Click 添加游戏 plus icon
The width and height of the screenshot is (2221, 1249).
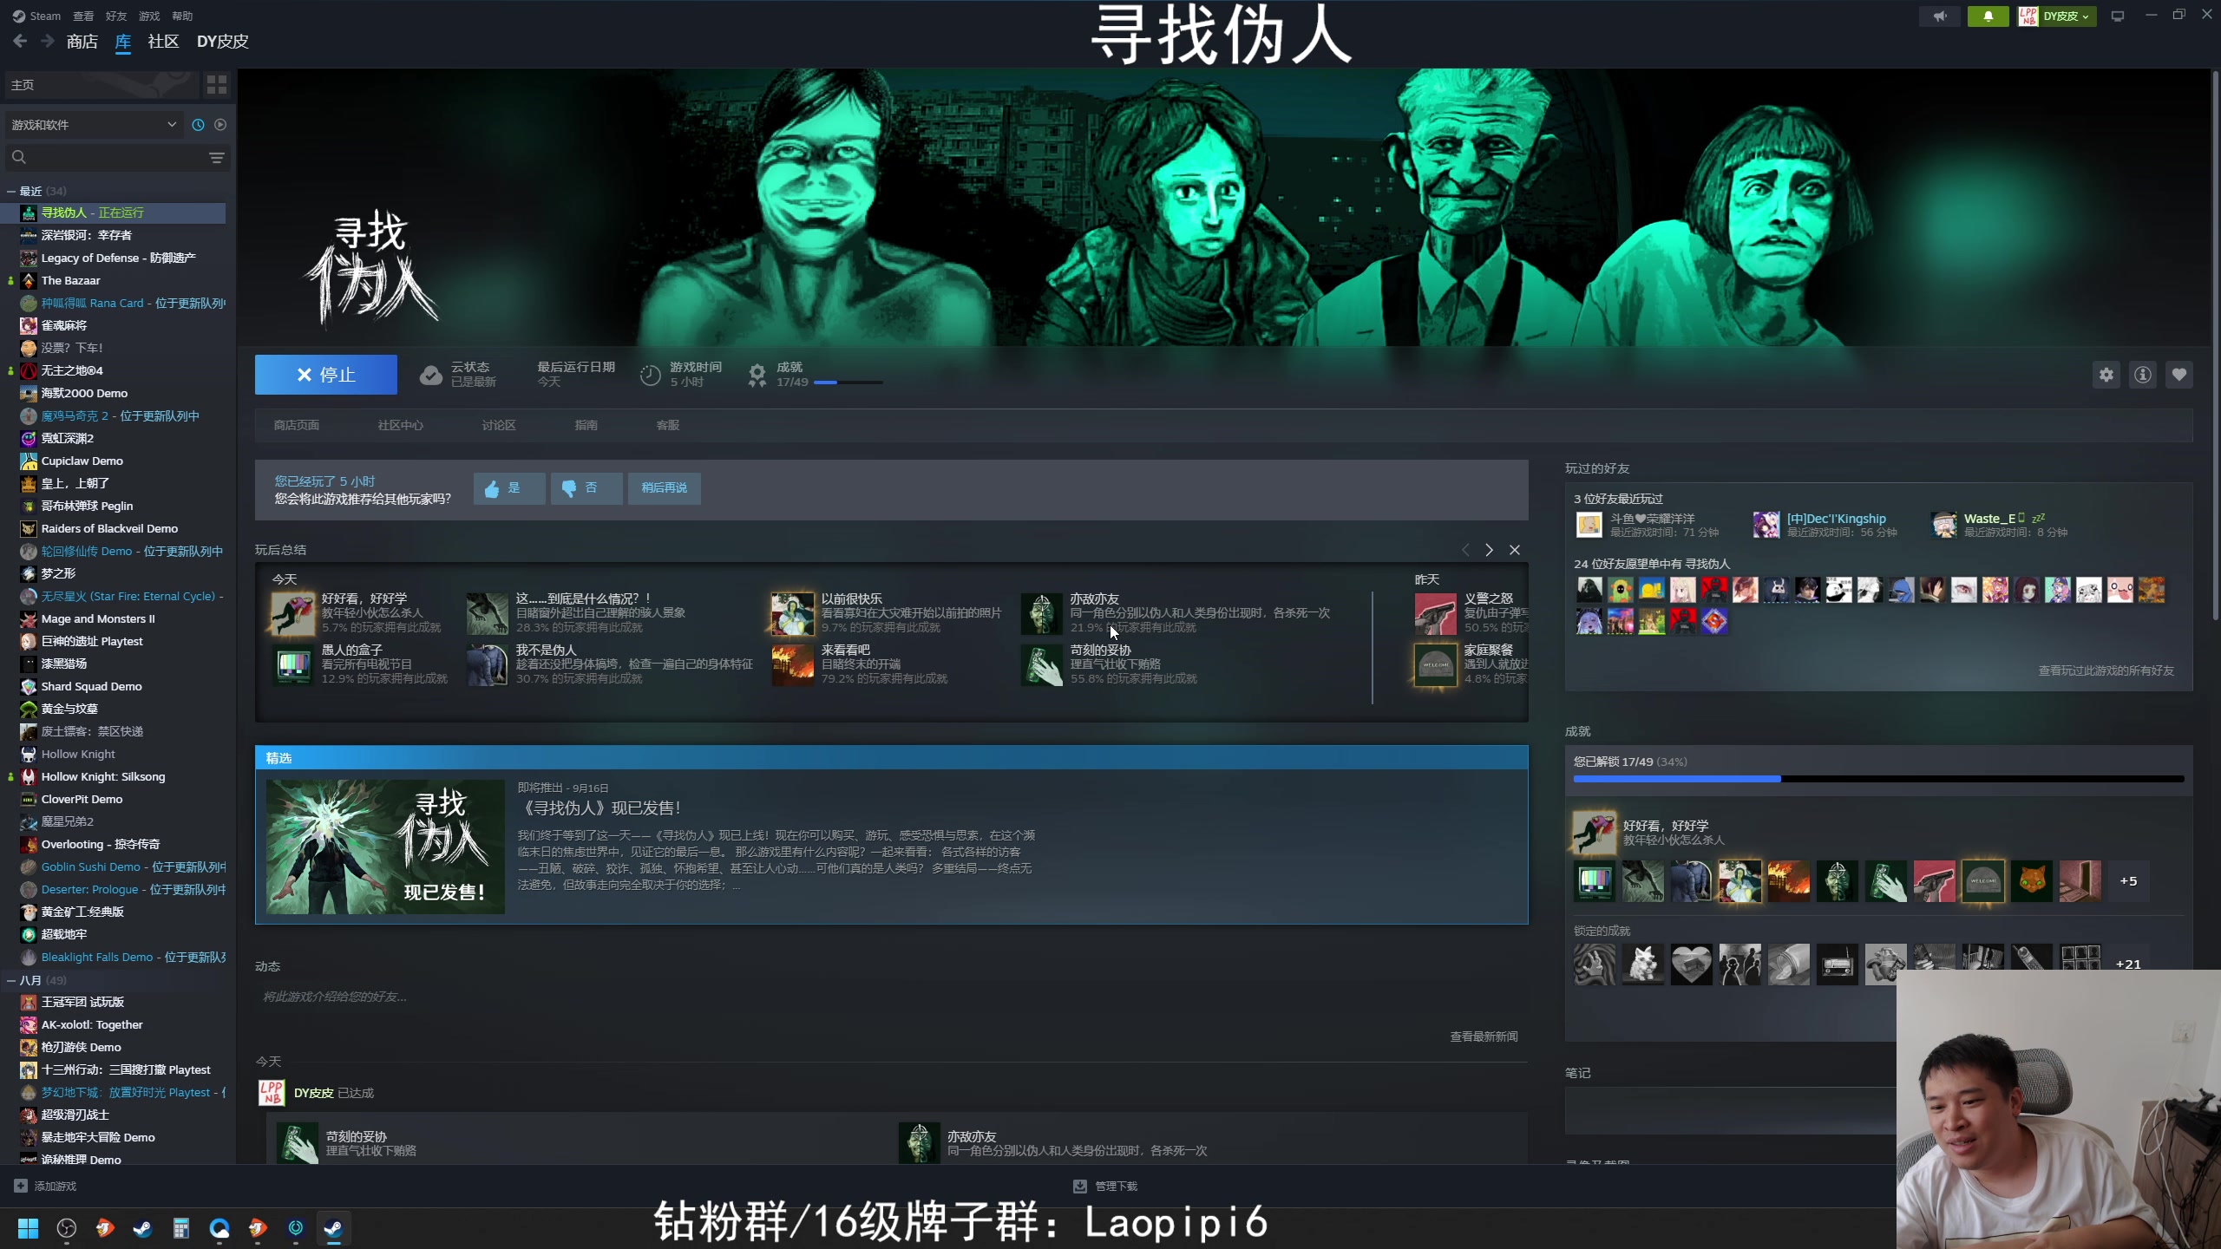coord(21,1186)
